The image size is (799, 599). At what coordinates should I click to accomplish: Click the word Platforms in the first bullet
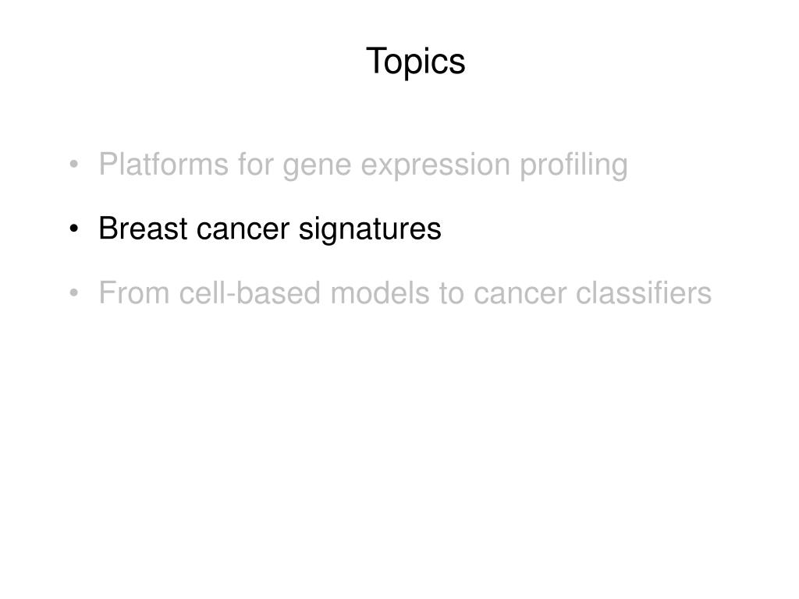(x=164, y=164)
